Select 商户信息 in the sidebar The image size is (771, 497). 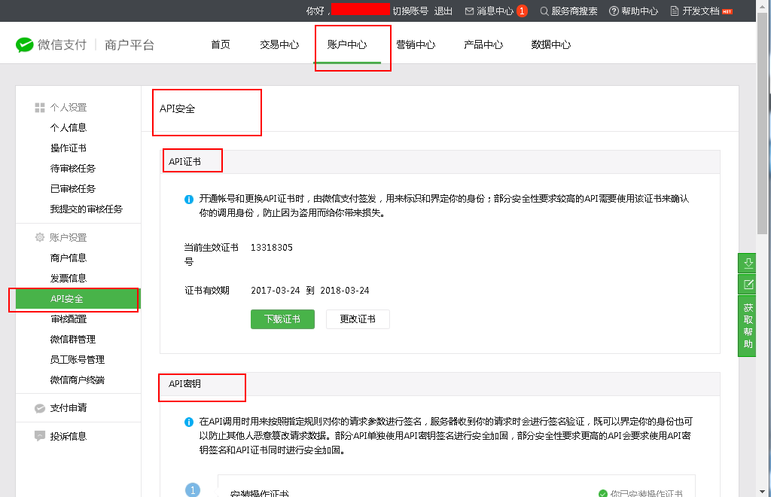(x=69, y=258)
